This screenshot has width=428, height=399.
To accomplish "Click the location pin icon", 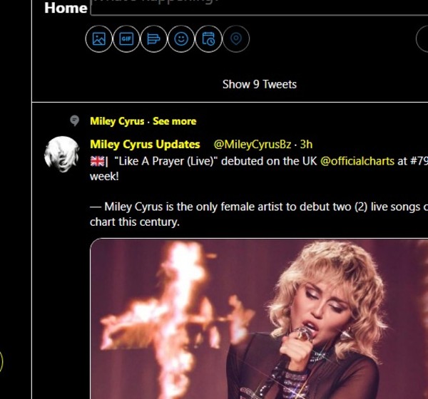I will click(236, 39).
